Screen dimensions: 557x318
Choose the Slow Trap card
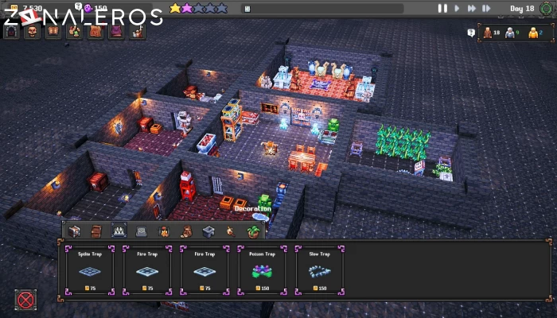[319, 270]
